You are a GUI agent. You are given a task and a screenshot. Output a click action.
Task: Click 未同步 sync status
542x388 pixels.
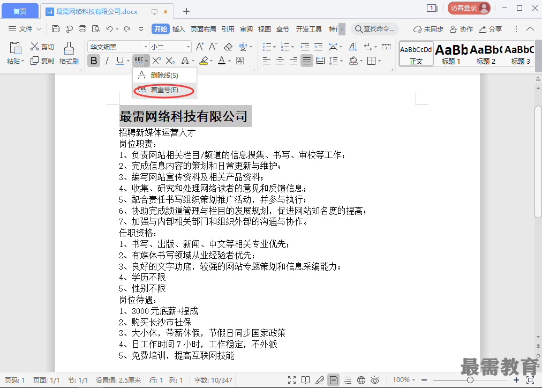pos(428,29)
